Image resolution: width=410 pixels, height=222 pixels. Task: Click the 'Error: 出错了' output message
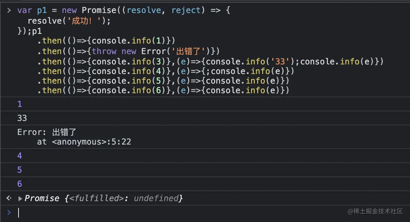coord(47,132)
